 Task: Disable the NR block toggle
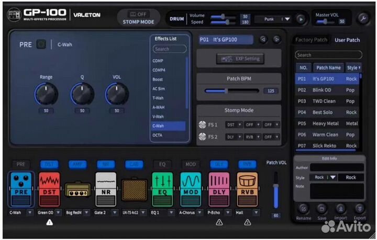(106, 164)
